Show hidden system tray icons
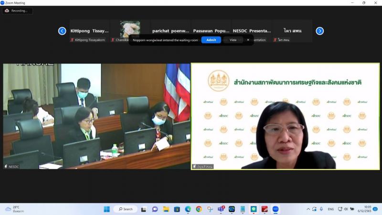This screenshot has width=382, height=215. pyautogui.click(x=308, y=209)
